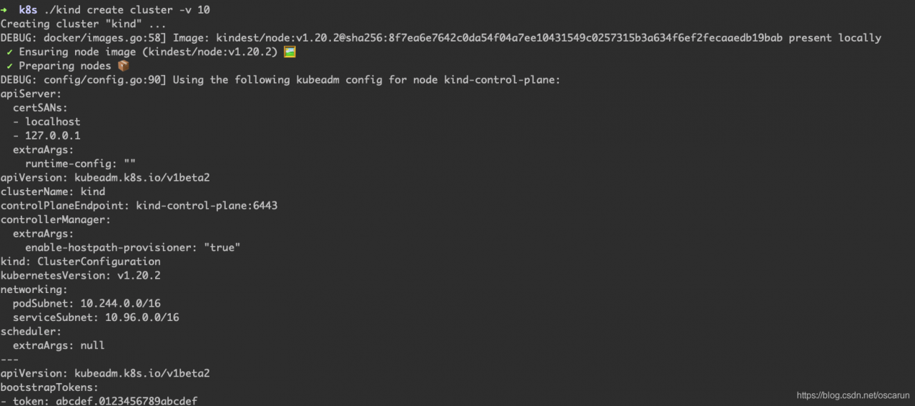Click the kubeadm.k8s.io/v1beta2 apiVersion value at top
The height and width of the screenshot is (406, 915).
coord(142,177)
